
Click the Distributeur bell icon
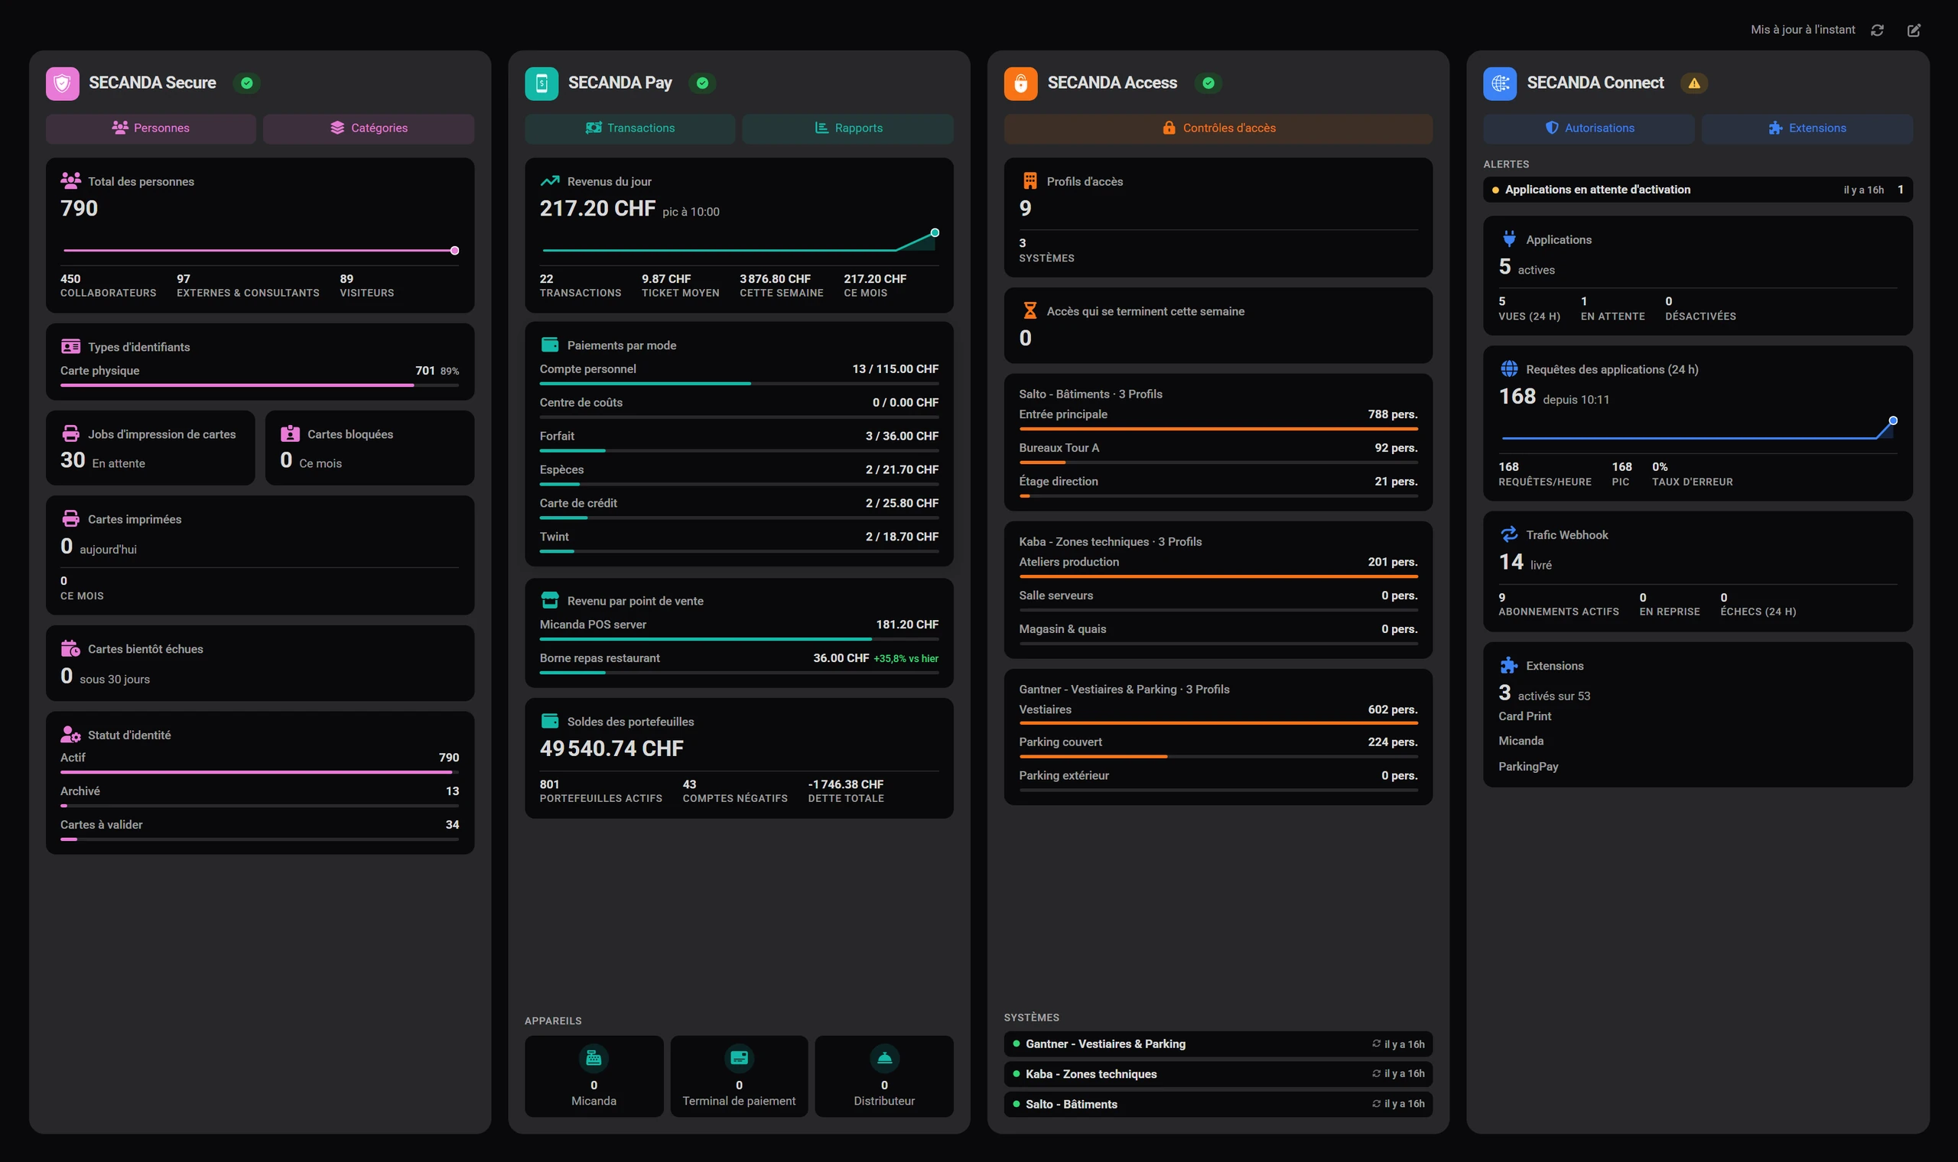pyautogui.click(x=884, y=1058)
